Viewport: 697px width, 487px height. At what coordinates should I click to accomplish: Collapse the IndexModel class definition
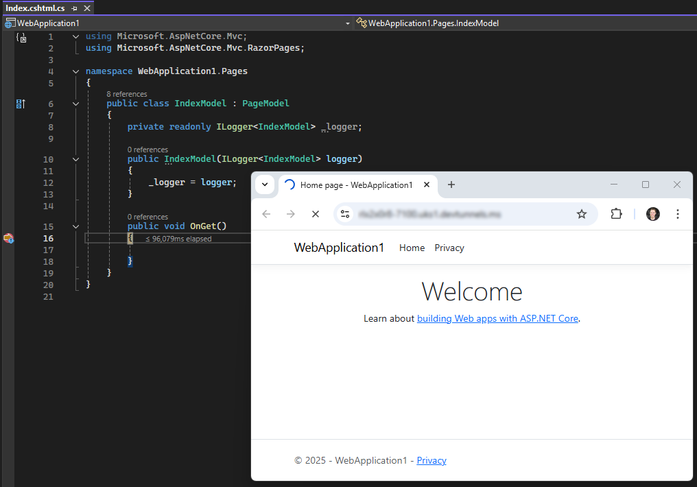click(75, 104)
